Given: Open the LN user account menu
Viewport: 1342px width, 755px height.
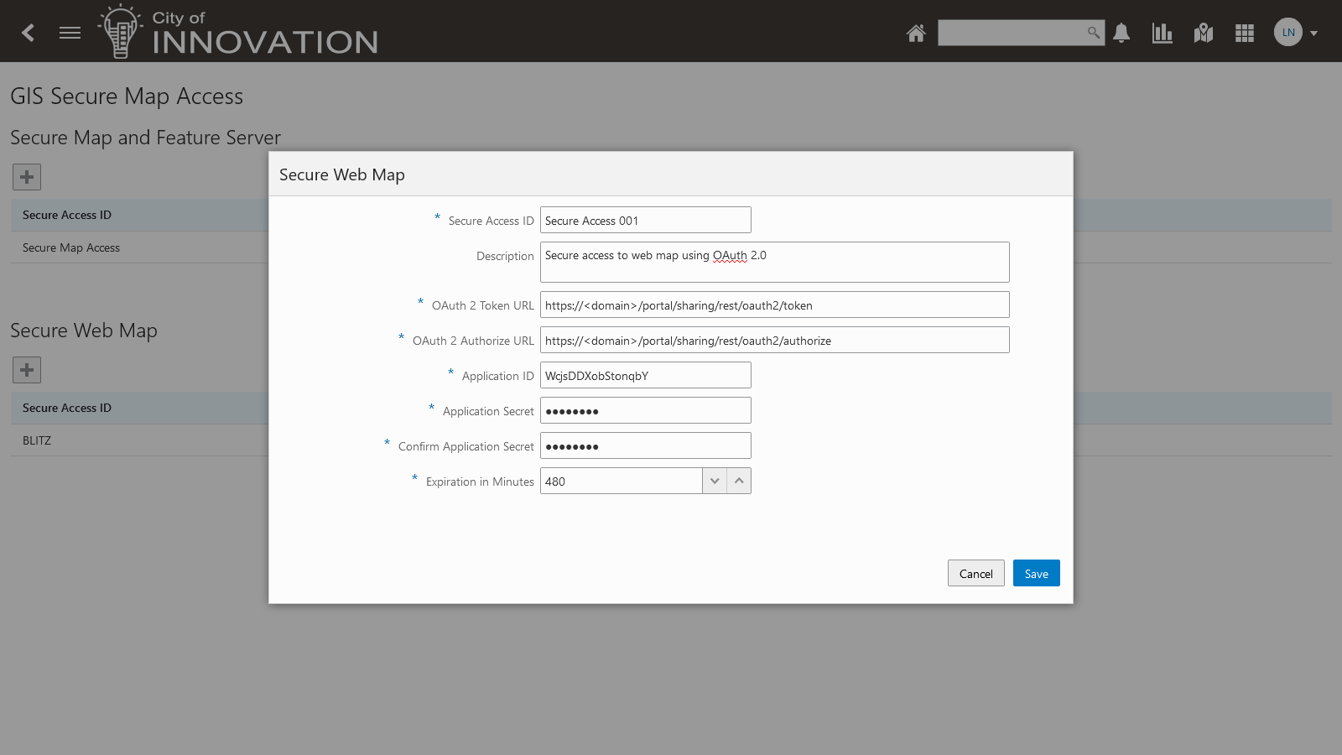Looking at the screenshot, I should [1295, 33].
